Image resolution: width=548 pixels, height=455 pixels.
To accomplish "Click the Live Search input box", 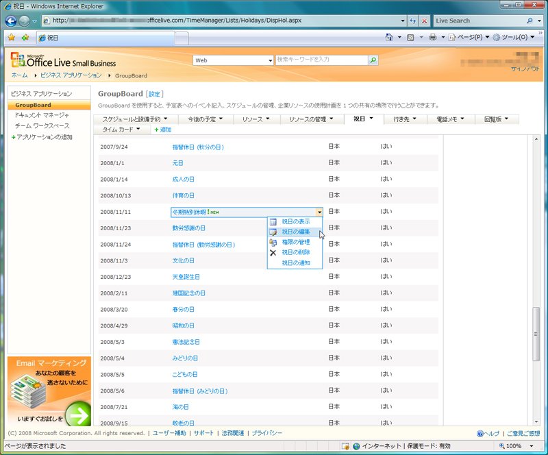I will (480, 21).
